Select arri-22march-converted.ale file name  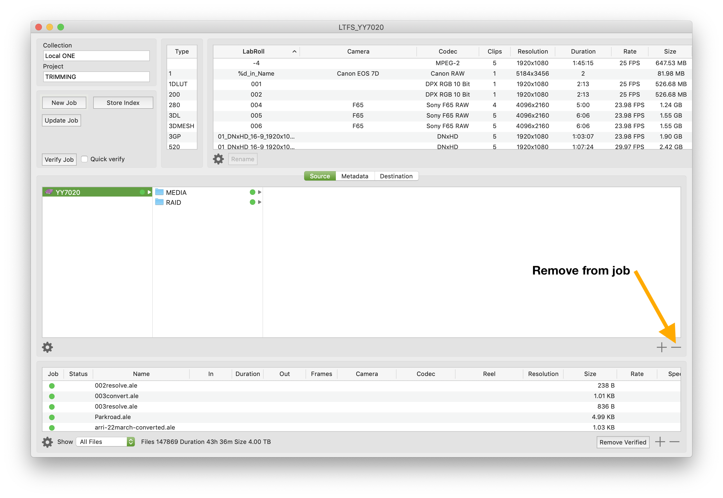click(135, 428)
